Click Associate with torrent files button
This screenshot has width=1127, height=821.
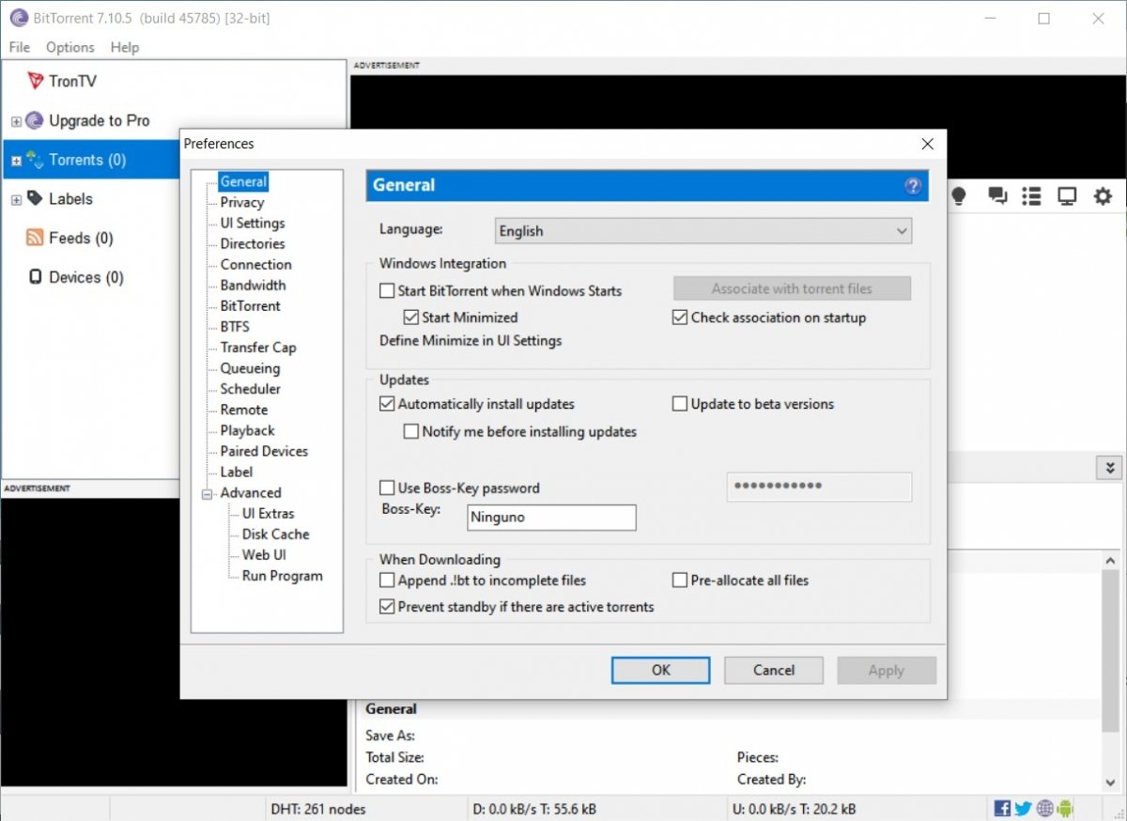pos(792,288)
